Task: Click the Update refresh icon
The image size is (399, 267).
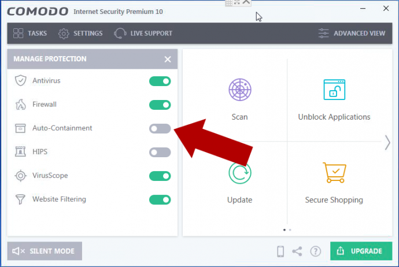Action: (239, 173)
